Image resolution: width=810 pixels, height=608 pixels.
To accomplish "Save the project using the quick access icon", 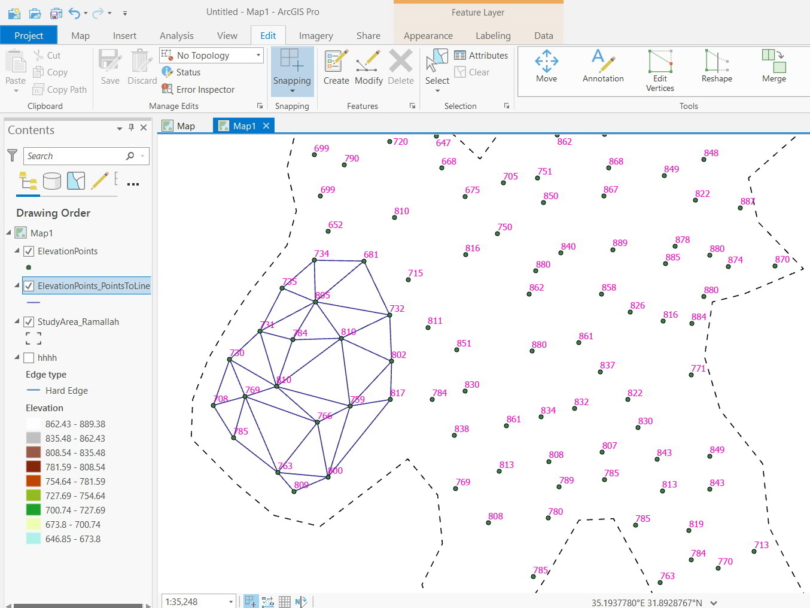I will pyautogui.click(x=56, y=13).
